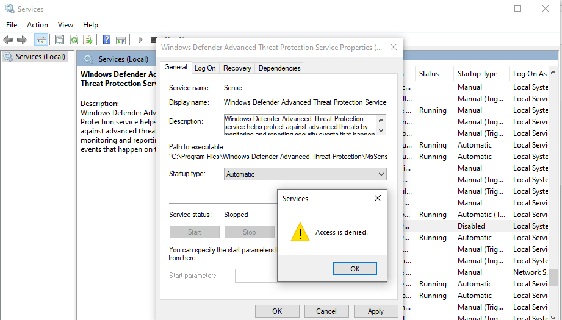Click the Apply button
The width and height of the screenshot is (562, 320).
376,311
